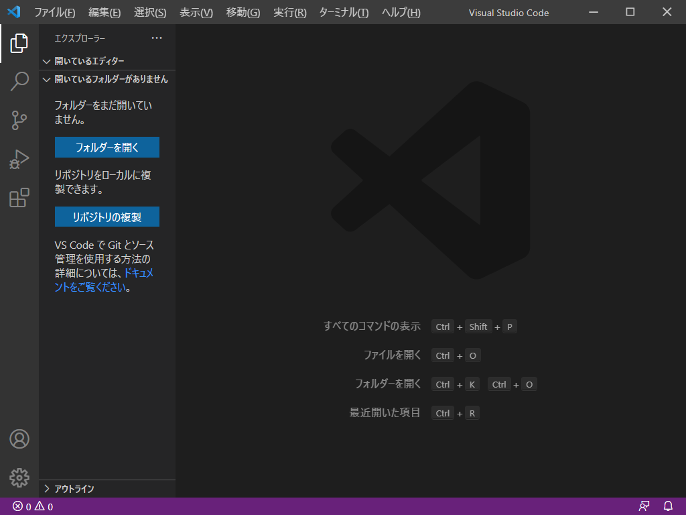Open the ヘルプ(H) menu
686x515 pixels.
pyautogui.click(x=401, y=12)
